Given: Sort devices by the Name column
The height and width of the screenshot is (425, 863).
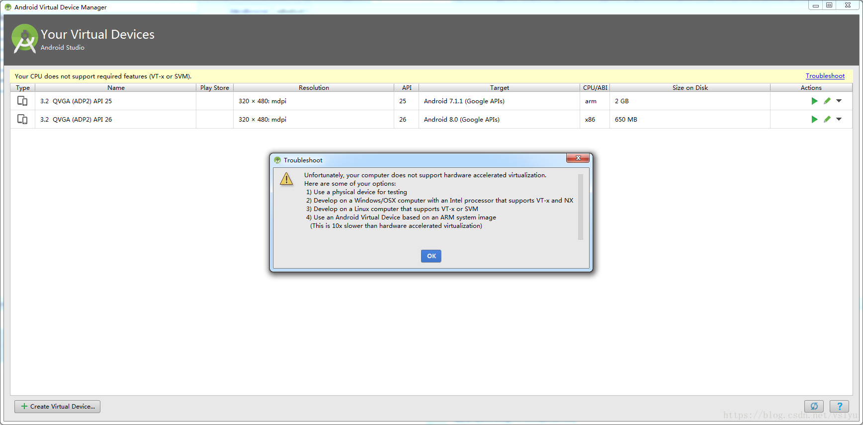Looking at the screenshot, I should point(116,88).
